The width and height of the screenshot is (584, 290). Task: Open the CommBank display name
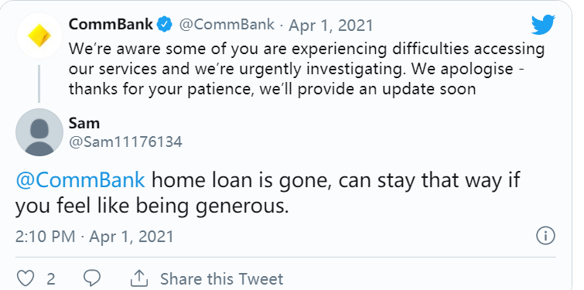tap(111, 25)
